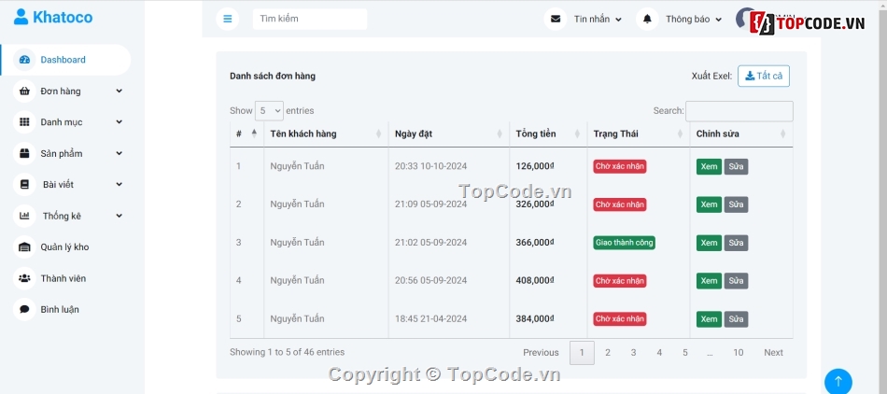887x394 pixels.
Task: Click the Thông báo bell icon
Action: point(647,19)
